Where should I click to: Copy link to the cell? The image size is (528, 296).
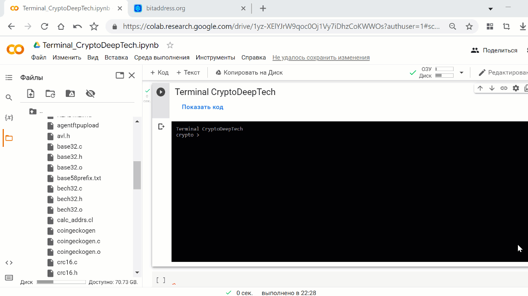pos(504,88)
